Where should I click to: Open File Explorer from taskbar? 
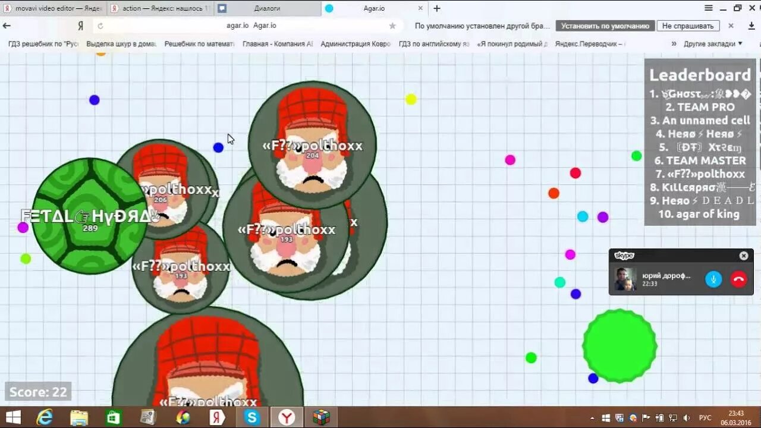pos(79,417)
